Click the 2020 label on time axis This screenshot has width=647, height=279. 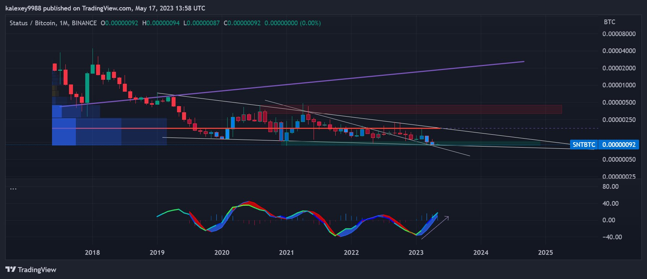(x=222, y=253)
